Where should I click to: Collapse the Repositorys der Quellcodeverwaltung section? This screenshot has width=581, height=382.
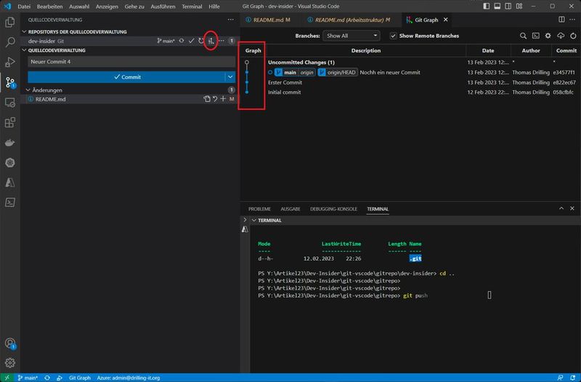pos(25,31)
